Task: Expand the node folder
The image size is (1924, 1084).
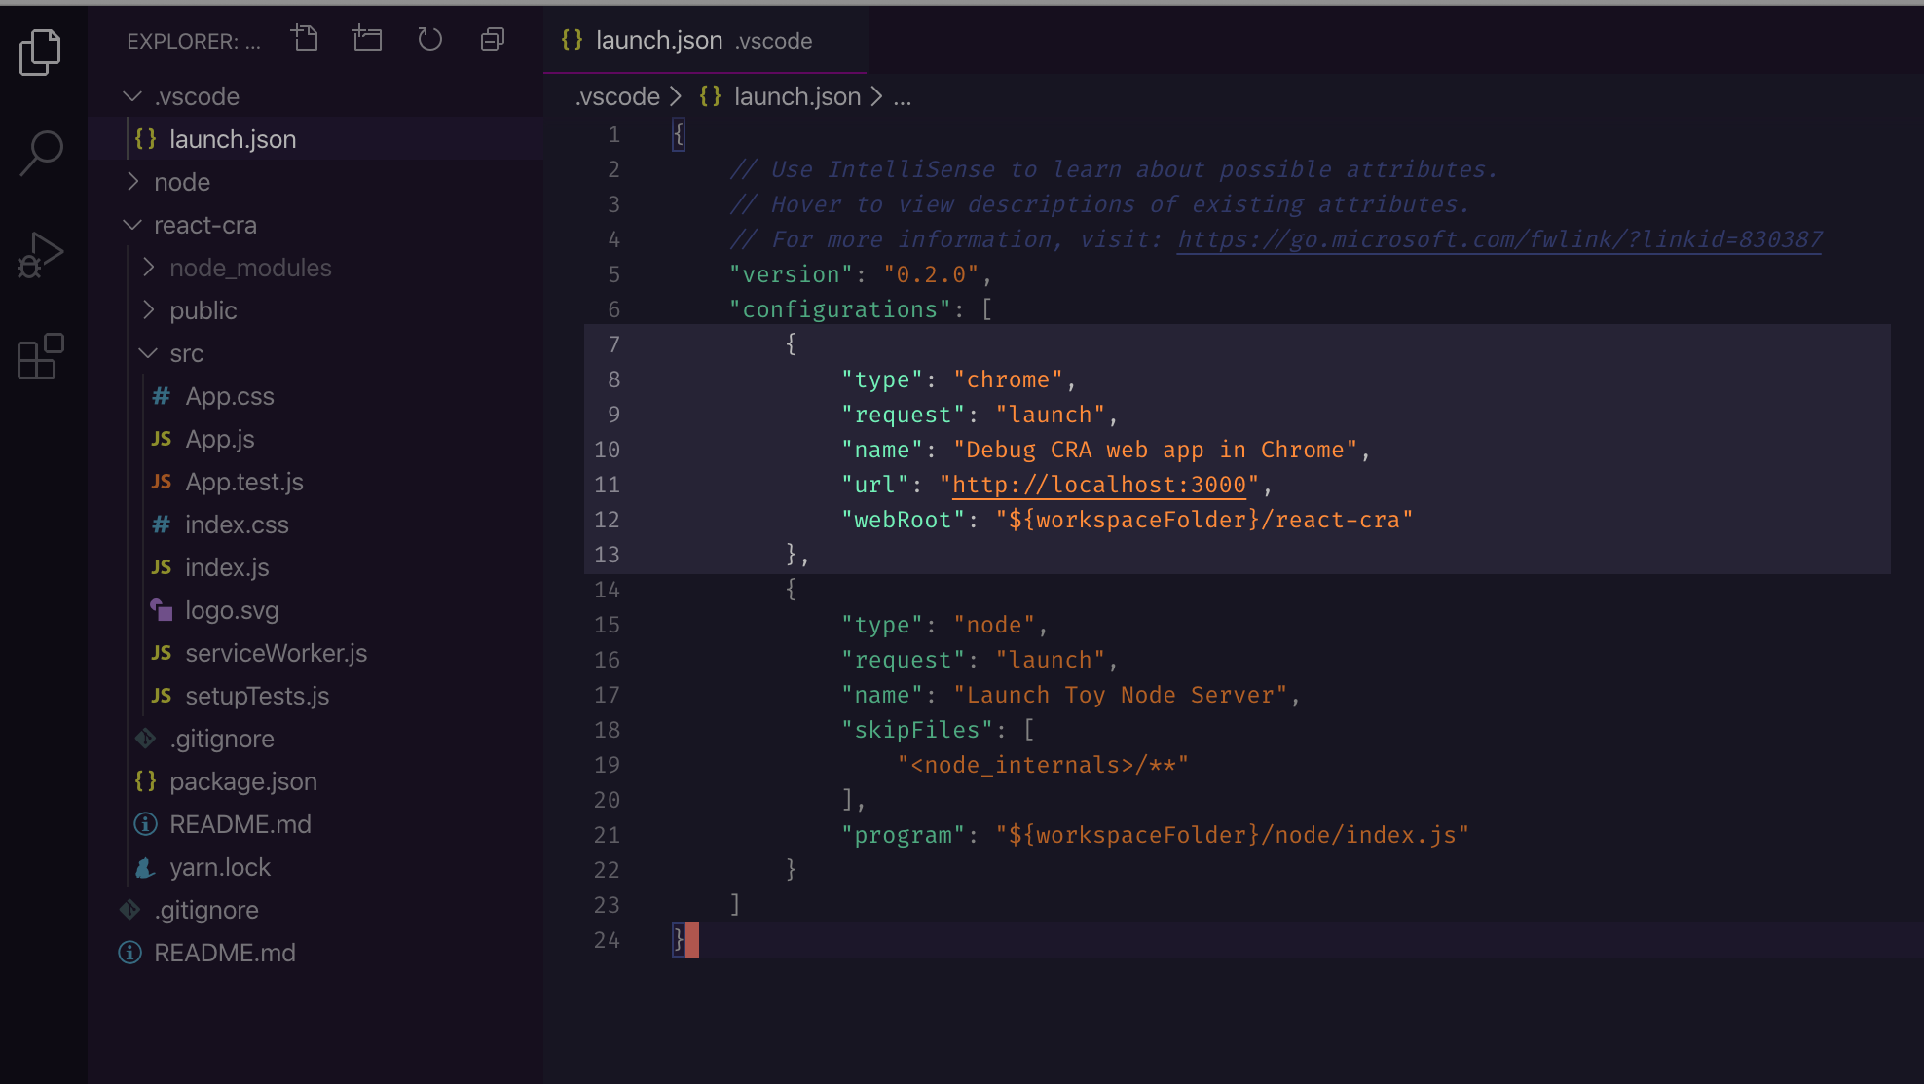Action: [x=182, y=182]
